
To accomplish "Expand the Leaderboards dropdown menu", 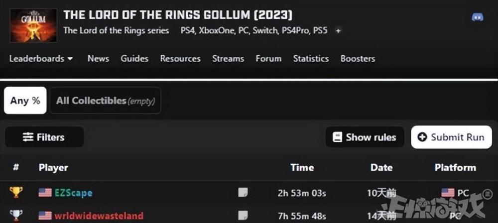I will pos(41,59).
